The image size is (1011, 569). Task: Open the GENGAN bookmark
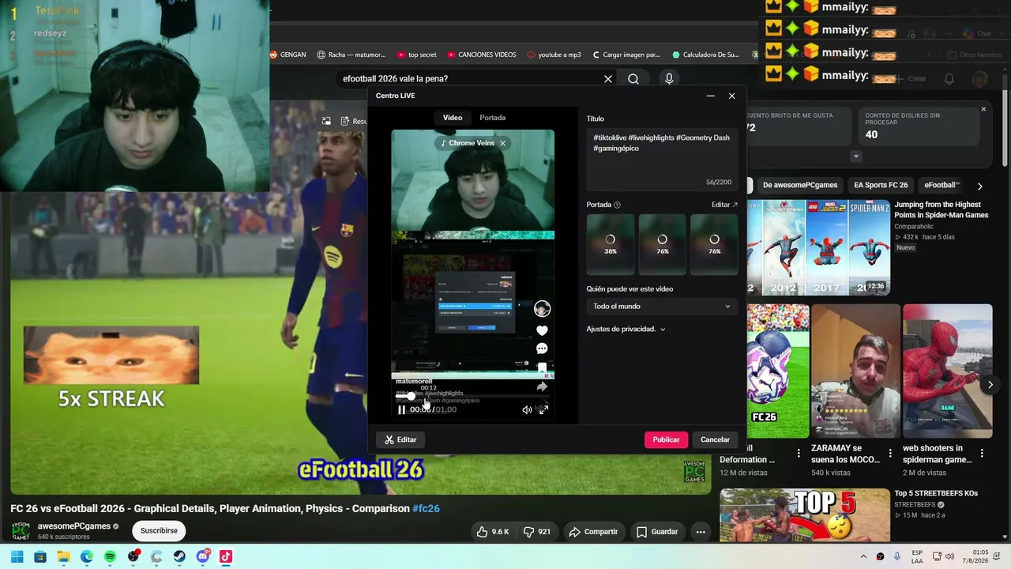[288, 55]
